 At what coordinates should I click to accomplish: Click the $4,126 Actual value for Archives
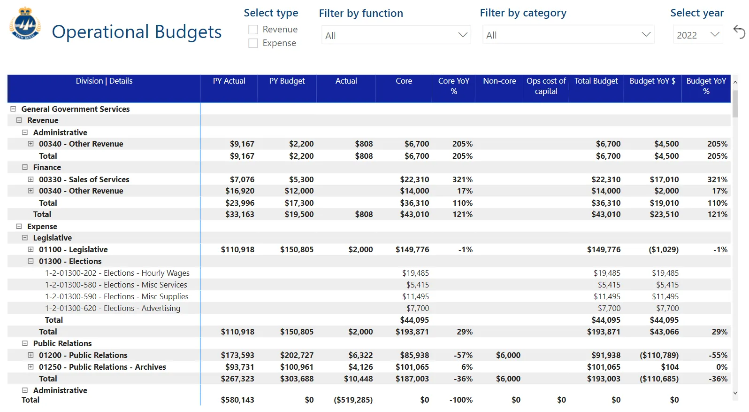[x=360, y=367]
